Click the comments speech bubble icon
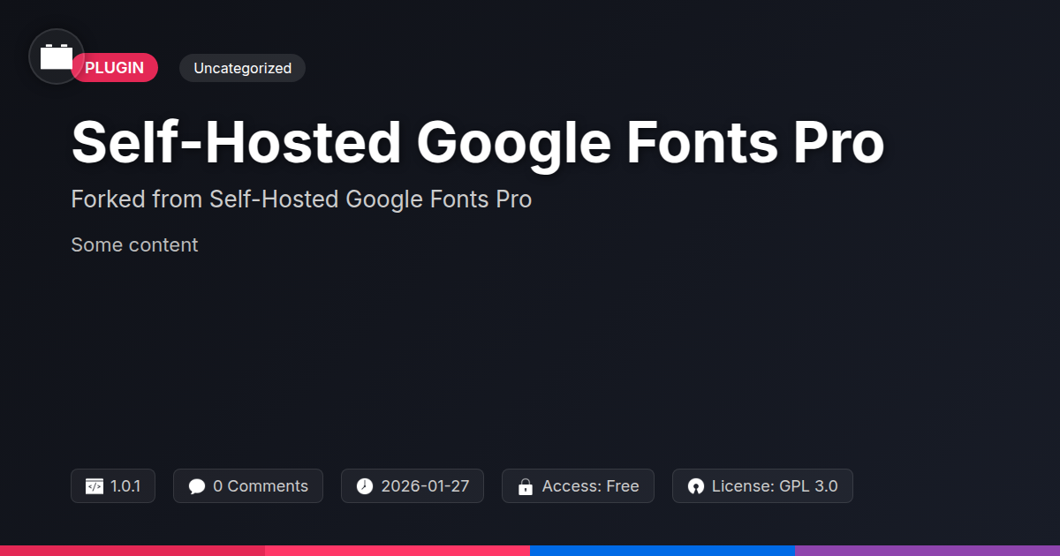Image resolution: width=1060 pixels, height=556 pixels. pos(197,486)
